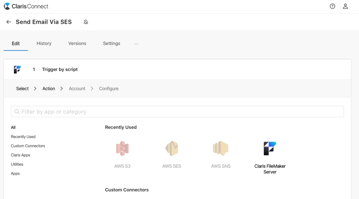The height and width of the screenshot is (199, 359).
Task: Toggle the muted notification bell icon
Action: point(86,22)
